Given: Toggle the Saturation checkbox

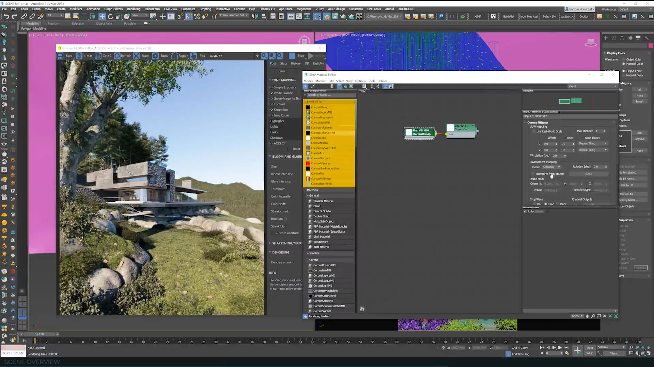Looking at the screenshot, I should (x=272, y=110).
